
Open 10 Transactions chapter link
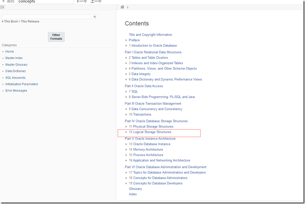pos(140,114)
